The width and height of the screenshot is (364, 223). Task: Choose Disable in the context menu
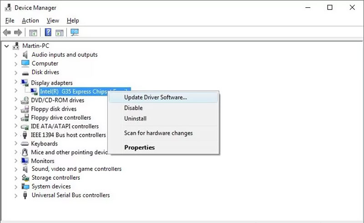click(163, 108)
